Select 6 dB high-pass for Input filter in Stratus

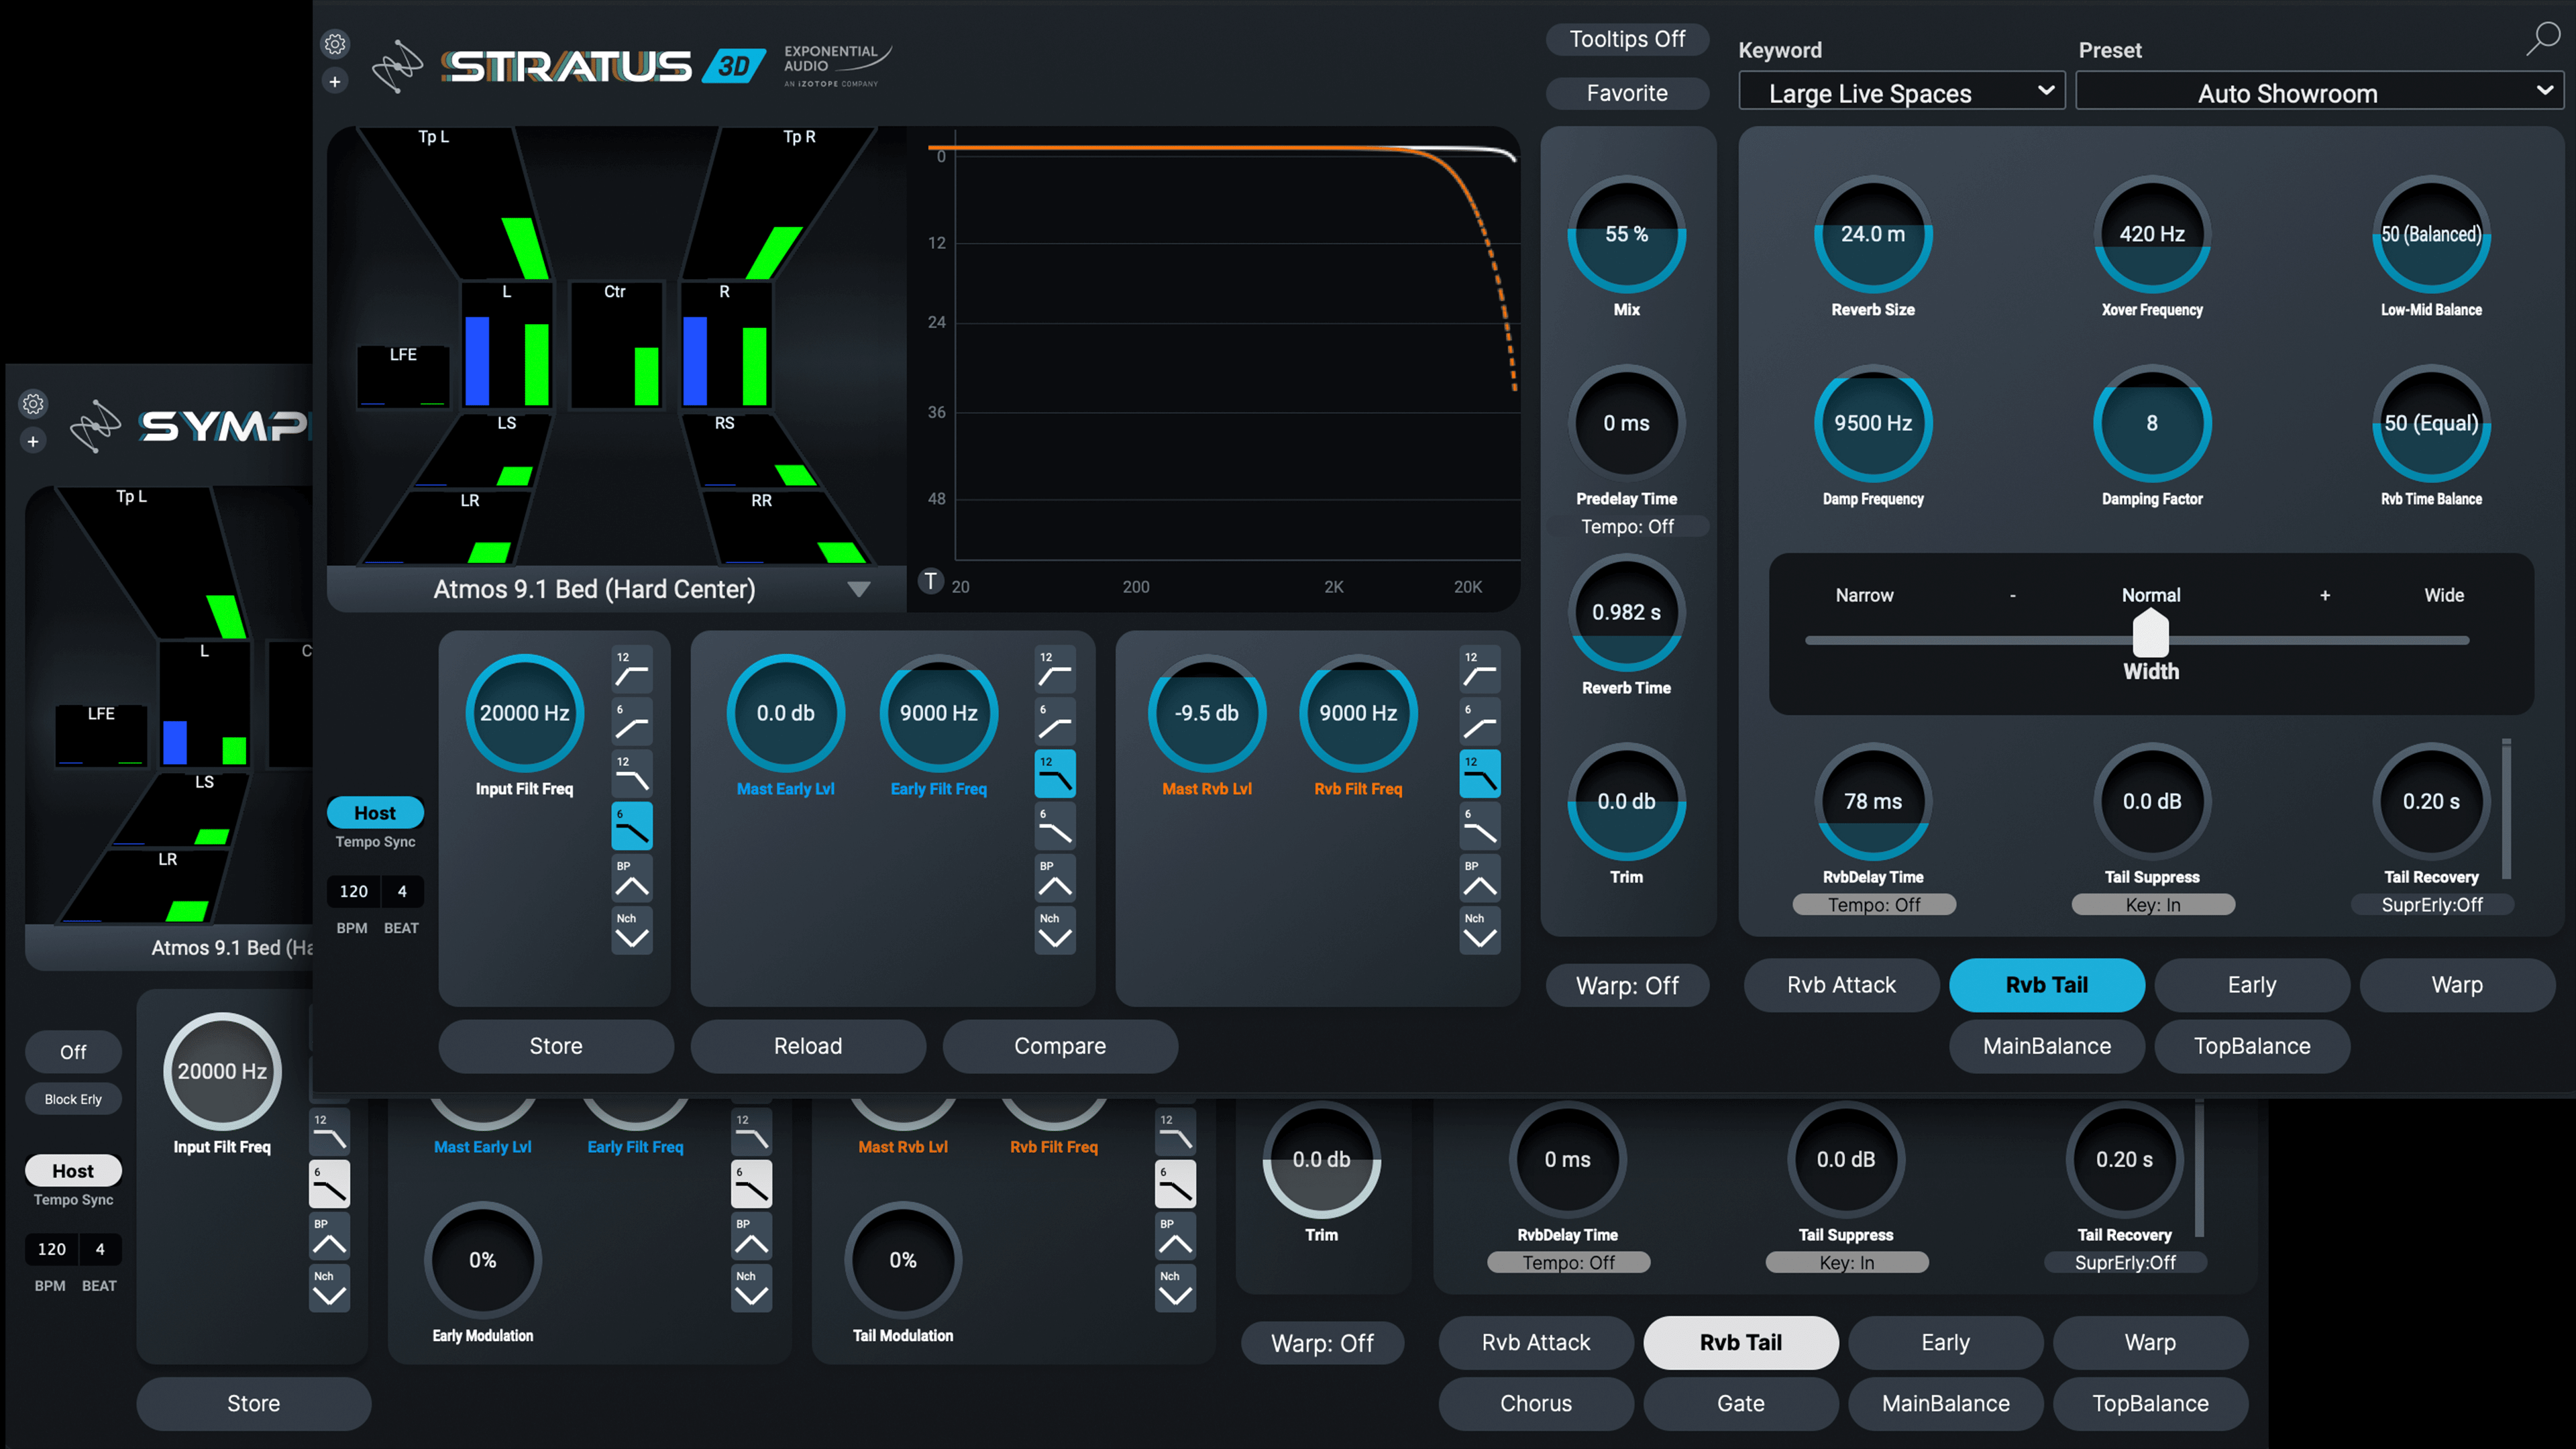tap(632, 722)
